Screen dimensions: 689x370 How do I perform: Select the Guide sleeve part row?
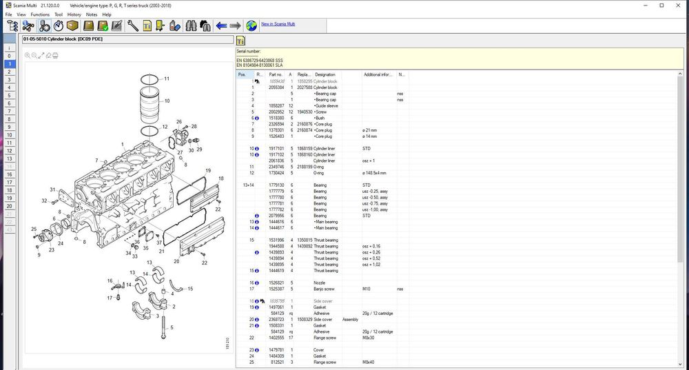pos(327,105)
